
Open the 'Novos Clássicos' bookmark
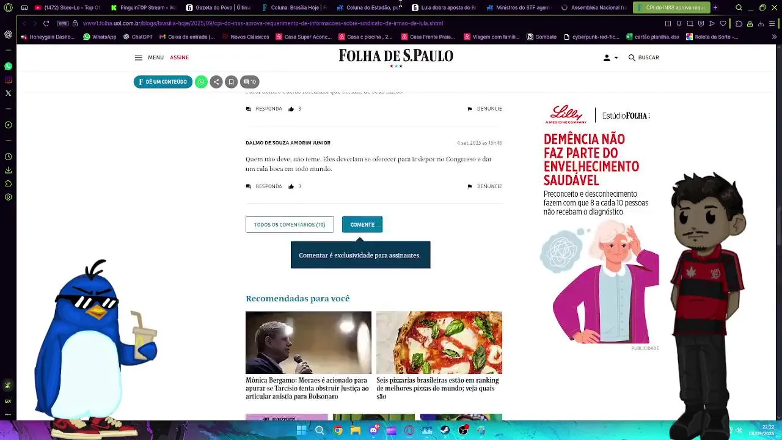[246, 37]
